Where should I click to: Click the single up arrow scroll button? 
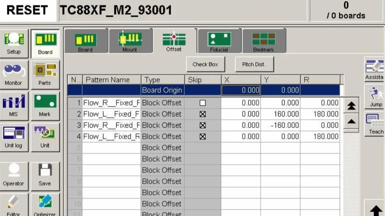(x=351, y=121)
